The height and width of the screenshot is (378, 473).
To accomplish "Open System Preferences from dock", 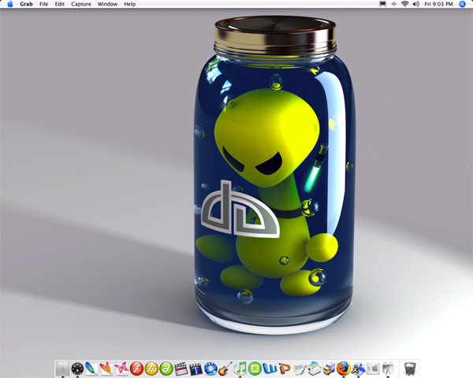I will 373,369.
